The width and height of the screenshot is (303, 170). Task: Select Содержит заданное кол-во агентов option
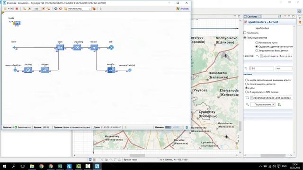click(x=257, y=47)
